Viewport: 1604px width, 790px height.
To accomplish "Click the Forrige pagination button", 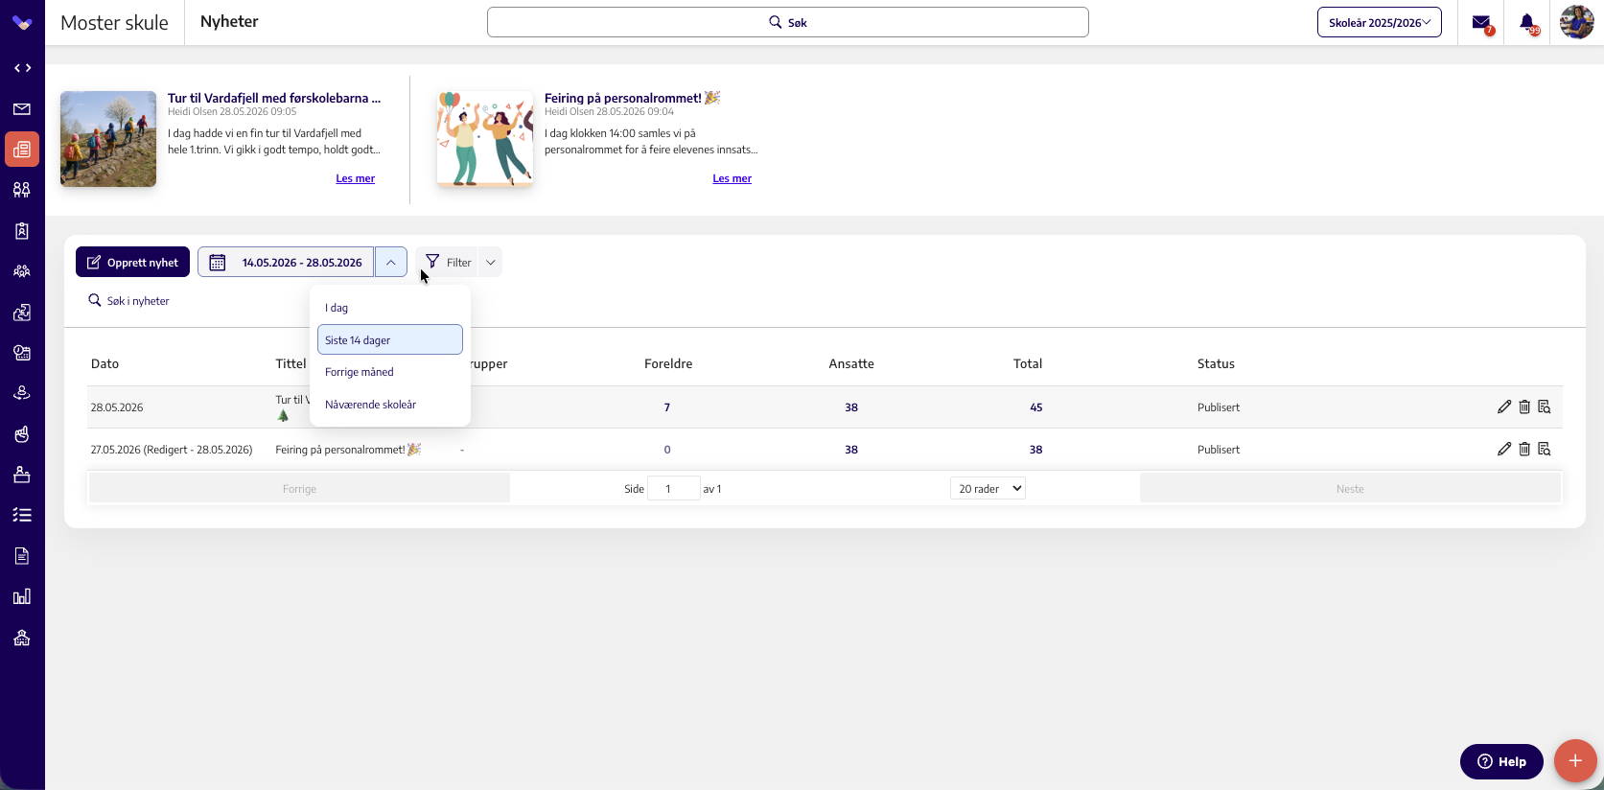I will pos(299,488).
